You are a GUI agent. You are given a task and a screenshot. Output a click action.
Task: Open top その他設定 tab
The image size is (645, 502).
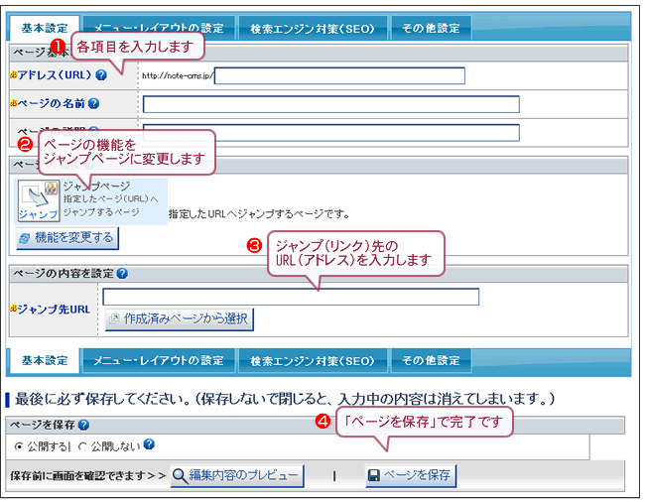[431, 29]
